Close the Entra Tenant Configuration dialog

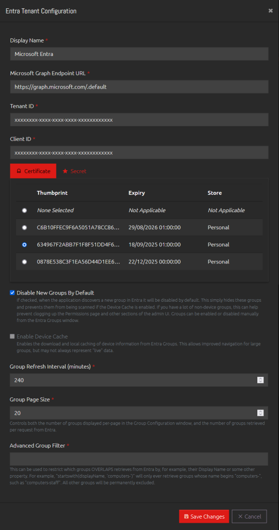[x=271, y=11]
